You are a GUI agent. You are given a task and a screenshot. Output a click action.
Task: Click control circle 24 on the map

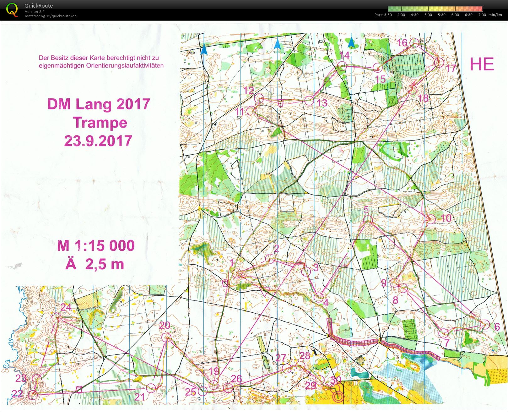pyautogui.click(x=57, y=317)
